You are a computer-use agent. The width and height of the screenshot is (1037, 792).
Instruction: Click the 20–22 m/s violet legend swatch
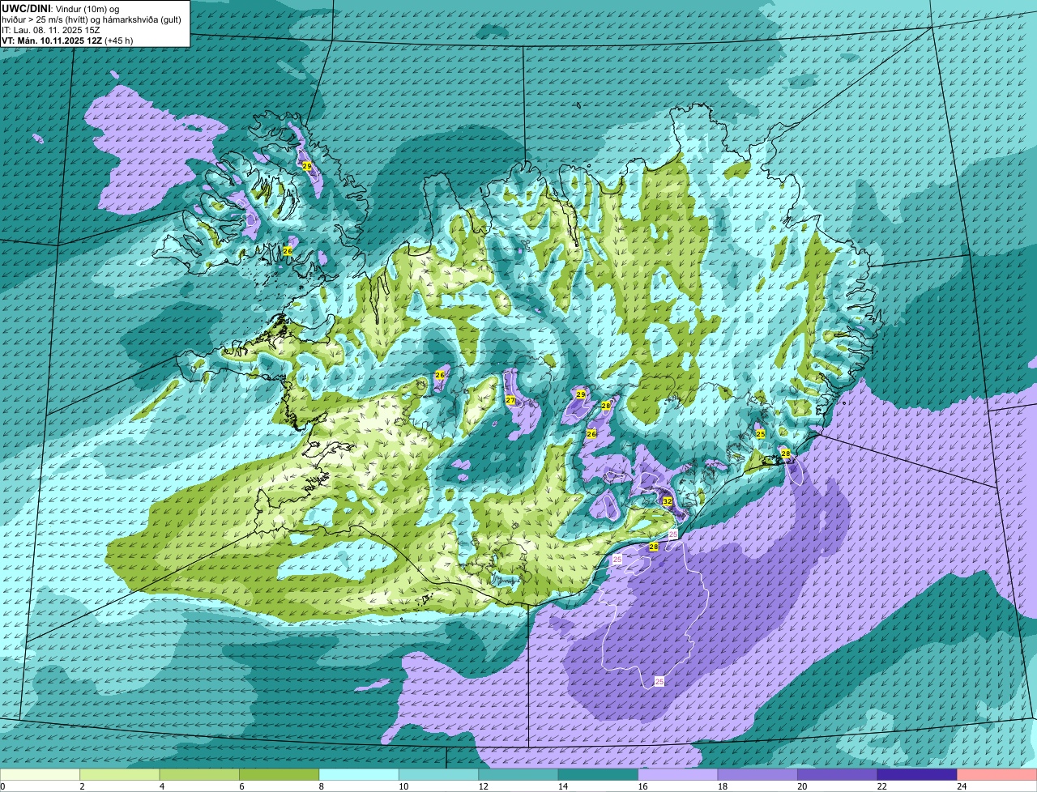pyautogui.click(x=838, y=774)
